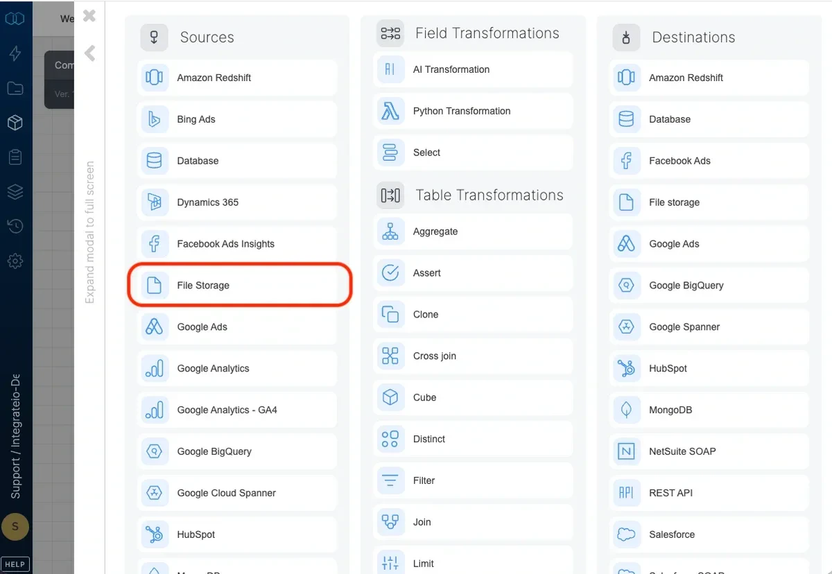Add the Aggregate table transformation
Viewport: 832px width, 574px height.
click(x=472, y=232)
